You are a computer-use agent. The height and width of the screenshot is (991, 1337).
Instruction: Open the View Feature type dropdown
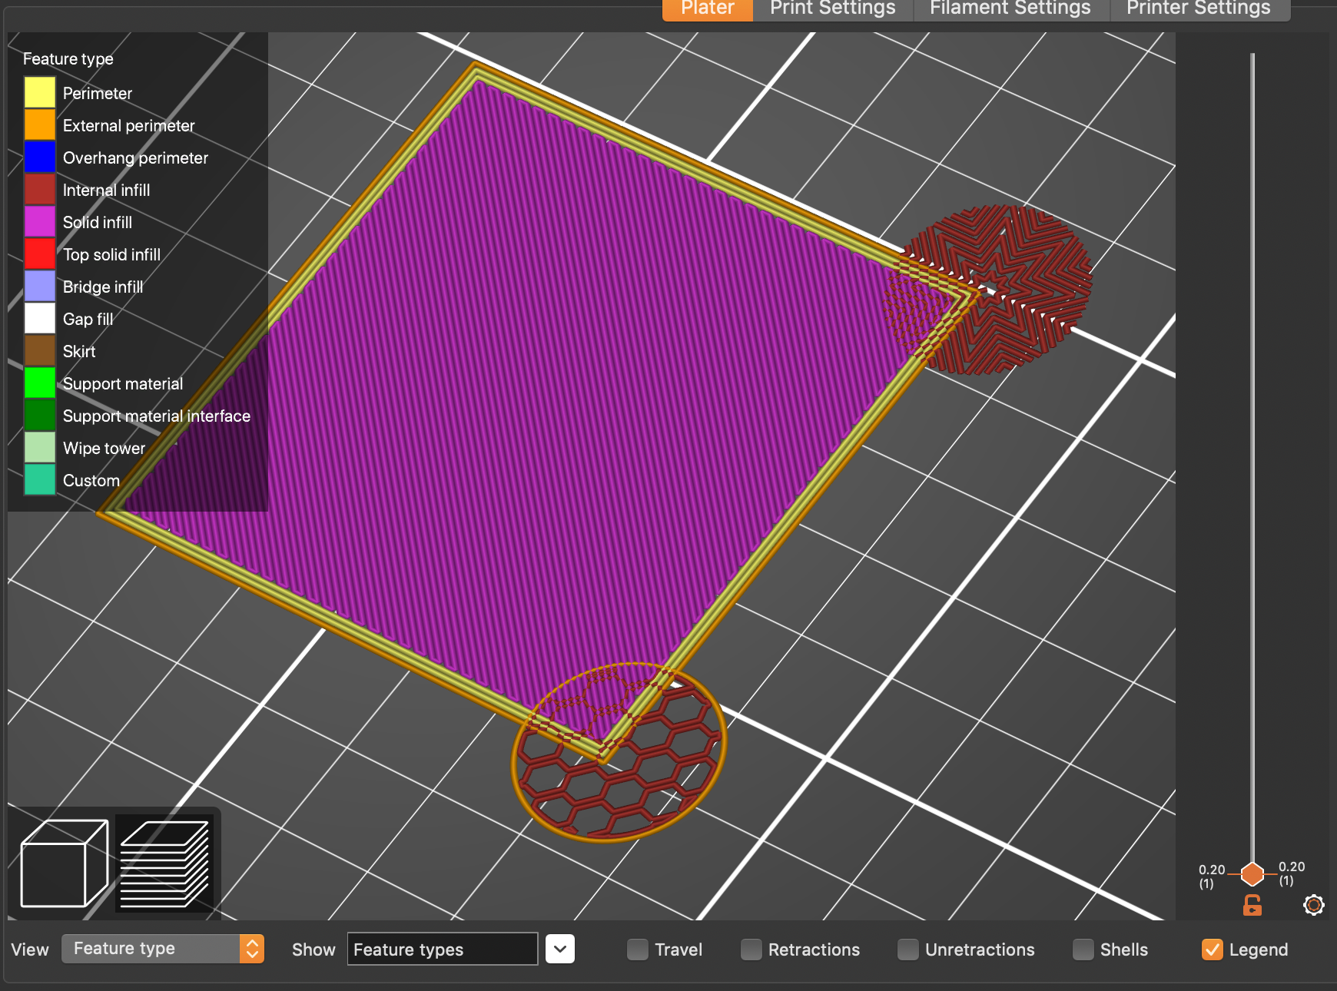click(163, 949)
